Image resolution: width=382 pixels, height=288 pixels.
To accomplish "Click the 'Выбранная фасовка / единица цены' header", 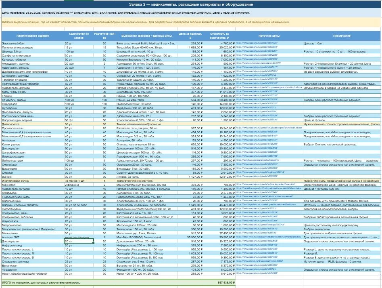I will (x=147, y=36).
